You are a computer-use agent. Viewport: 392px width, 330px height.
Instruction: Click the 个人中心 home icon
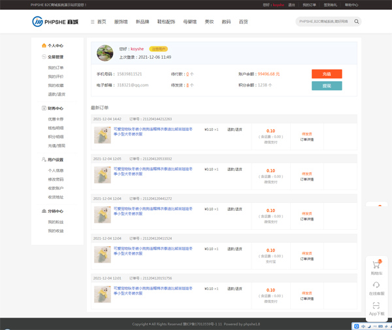(44, 46)
